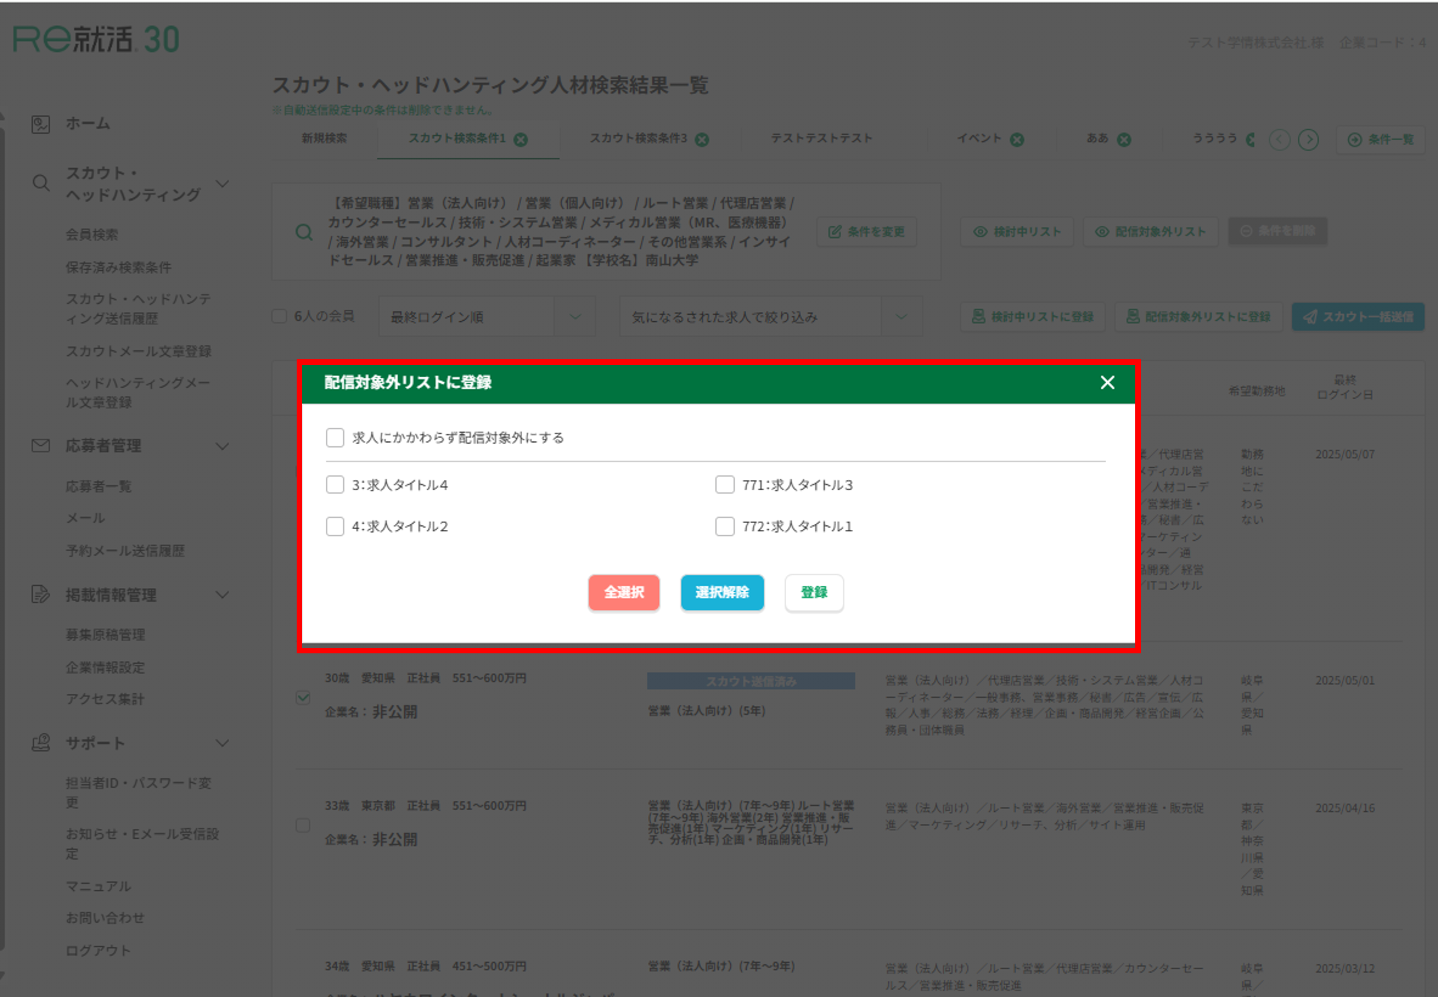Toggle the 6人の会員 select-all checkbox
This screenshot has width=1438, height=997.
point(279,316)
